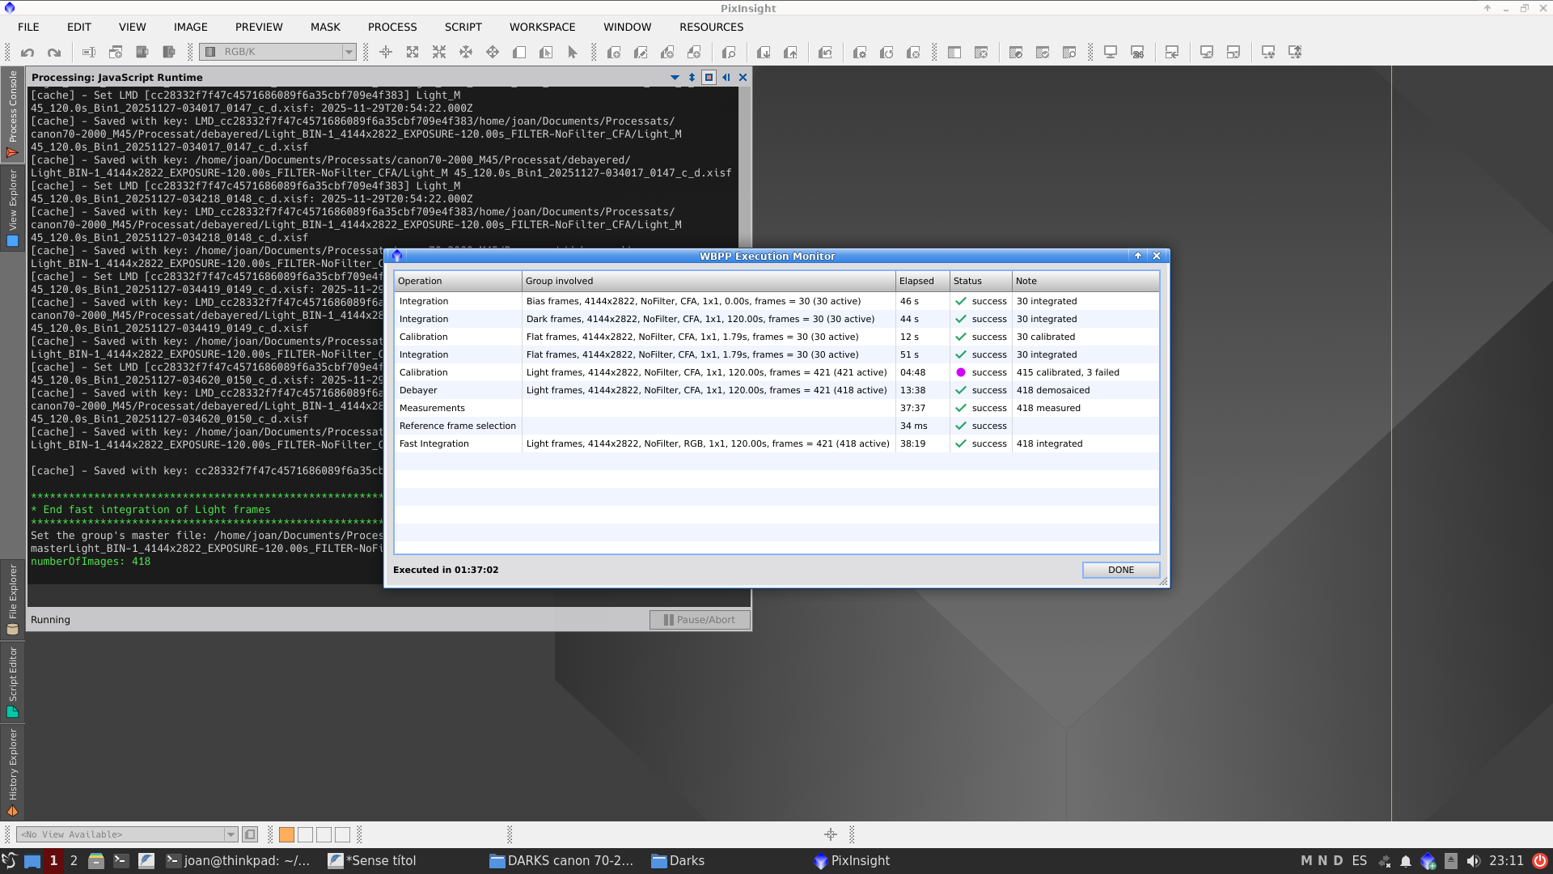Open the SCRIPT menu
The width and height of the screenshot is (1553, 874).
click(x=463, y=27)
